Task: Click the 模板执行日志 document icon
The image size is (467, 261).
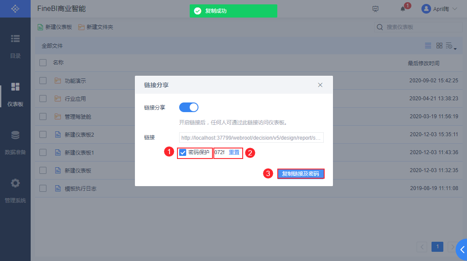Action: (58, 188)
